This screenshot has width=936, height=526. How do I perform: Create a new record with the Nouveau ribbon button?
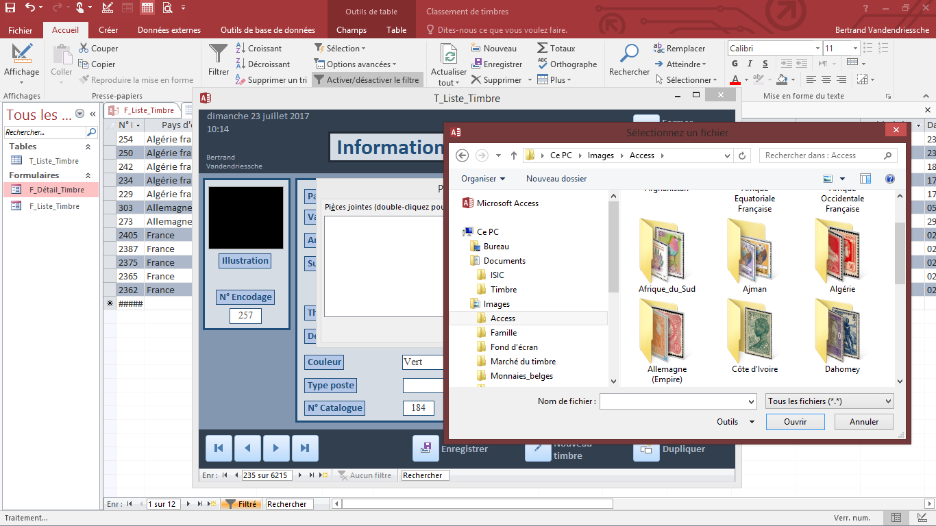(x=494, y=49)
